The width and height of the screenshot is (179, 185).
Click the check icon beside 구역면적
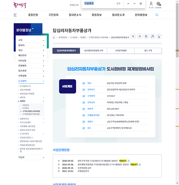coord(84,96)
